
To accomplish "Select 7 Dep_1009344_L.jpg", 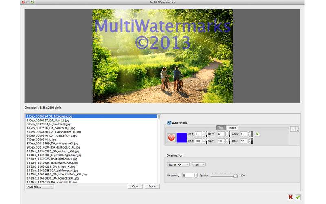I will coord(91,140).
